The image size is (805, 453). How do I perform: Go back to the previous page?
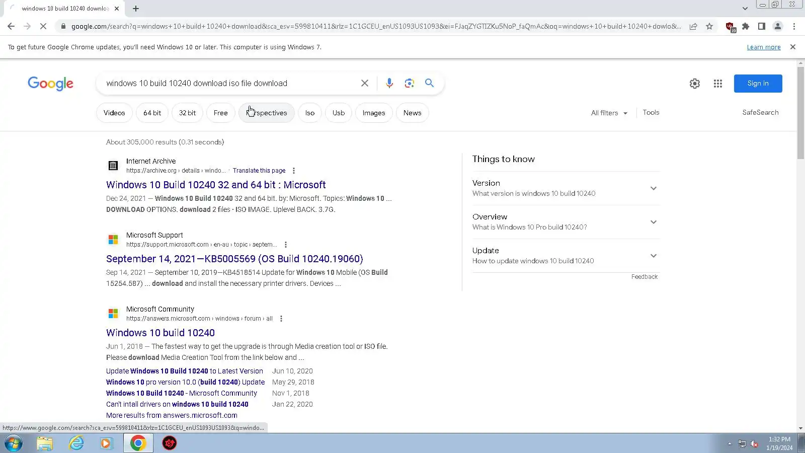tap(11, 26)
